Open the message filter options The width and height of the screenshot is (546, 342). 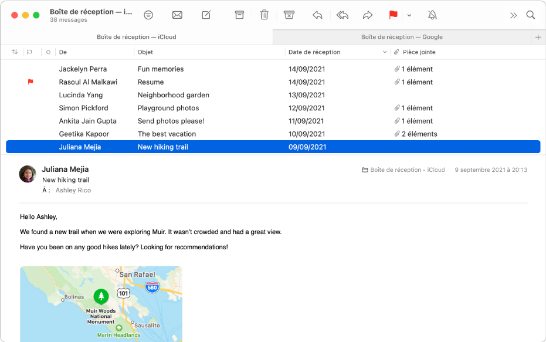tap(148, 15)
